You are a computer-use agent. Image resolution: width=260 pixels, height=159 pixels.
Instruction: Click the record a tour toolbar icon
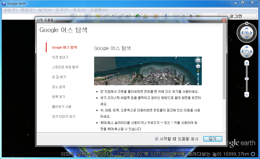(128, 16)
